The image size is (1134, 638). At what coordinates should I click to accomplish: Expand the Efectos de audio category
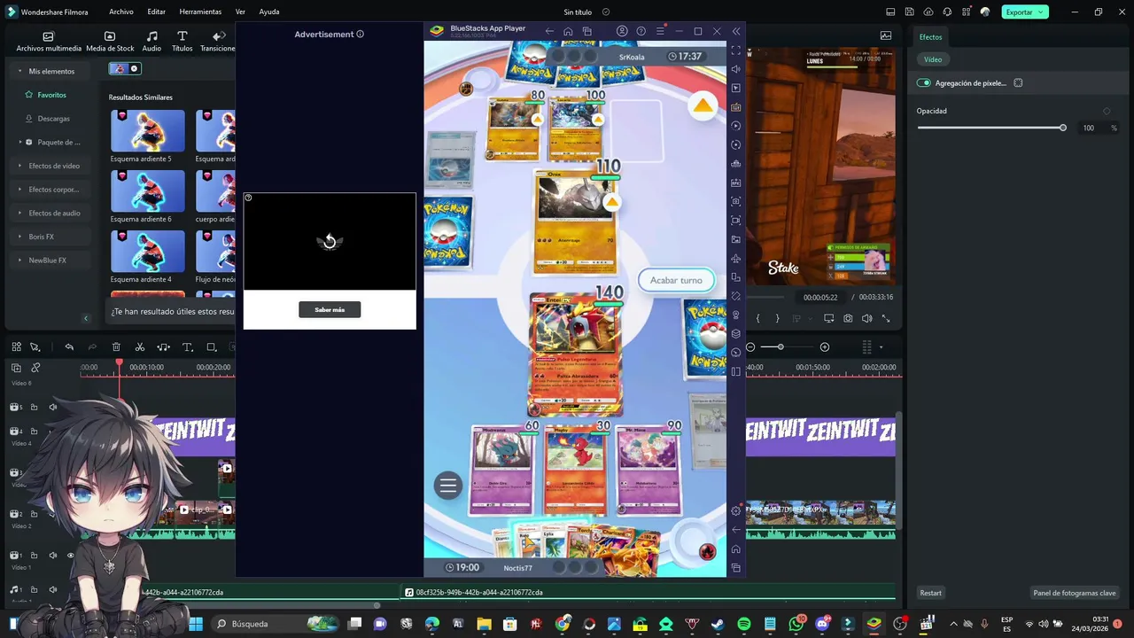(19, 213)
